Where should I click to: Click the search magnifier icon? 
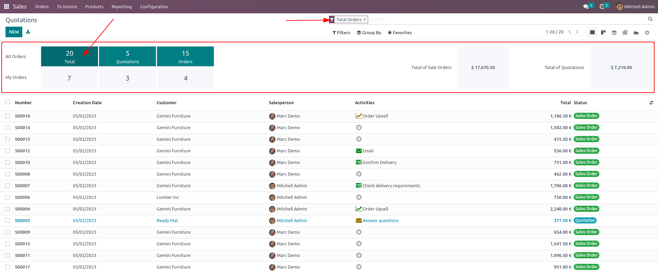point(650,19)
